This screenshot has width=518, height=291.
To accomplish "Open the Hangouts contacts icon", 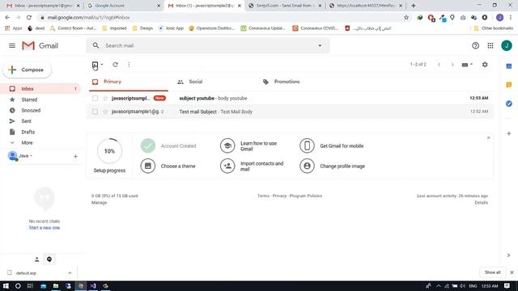I will point(37,259).
